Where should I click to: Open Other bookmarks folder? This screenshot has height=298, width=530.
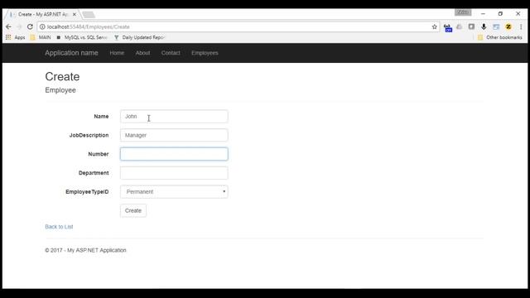[x=500, y=37]
